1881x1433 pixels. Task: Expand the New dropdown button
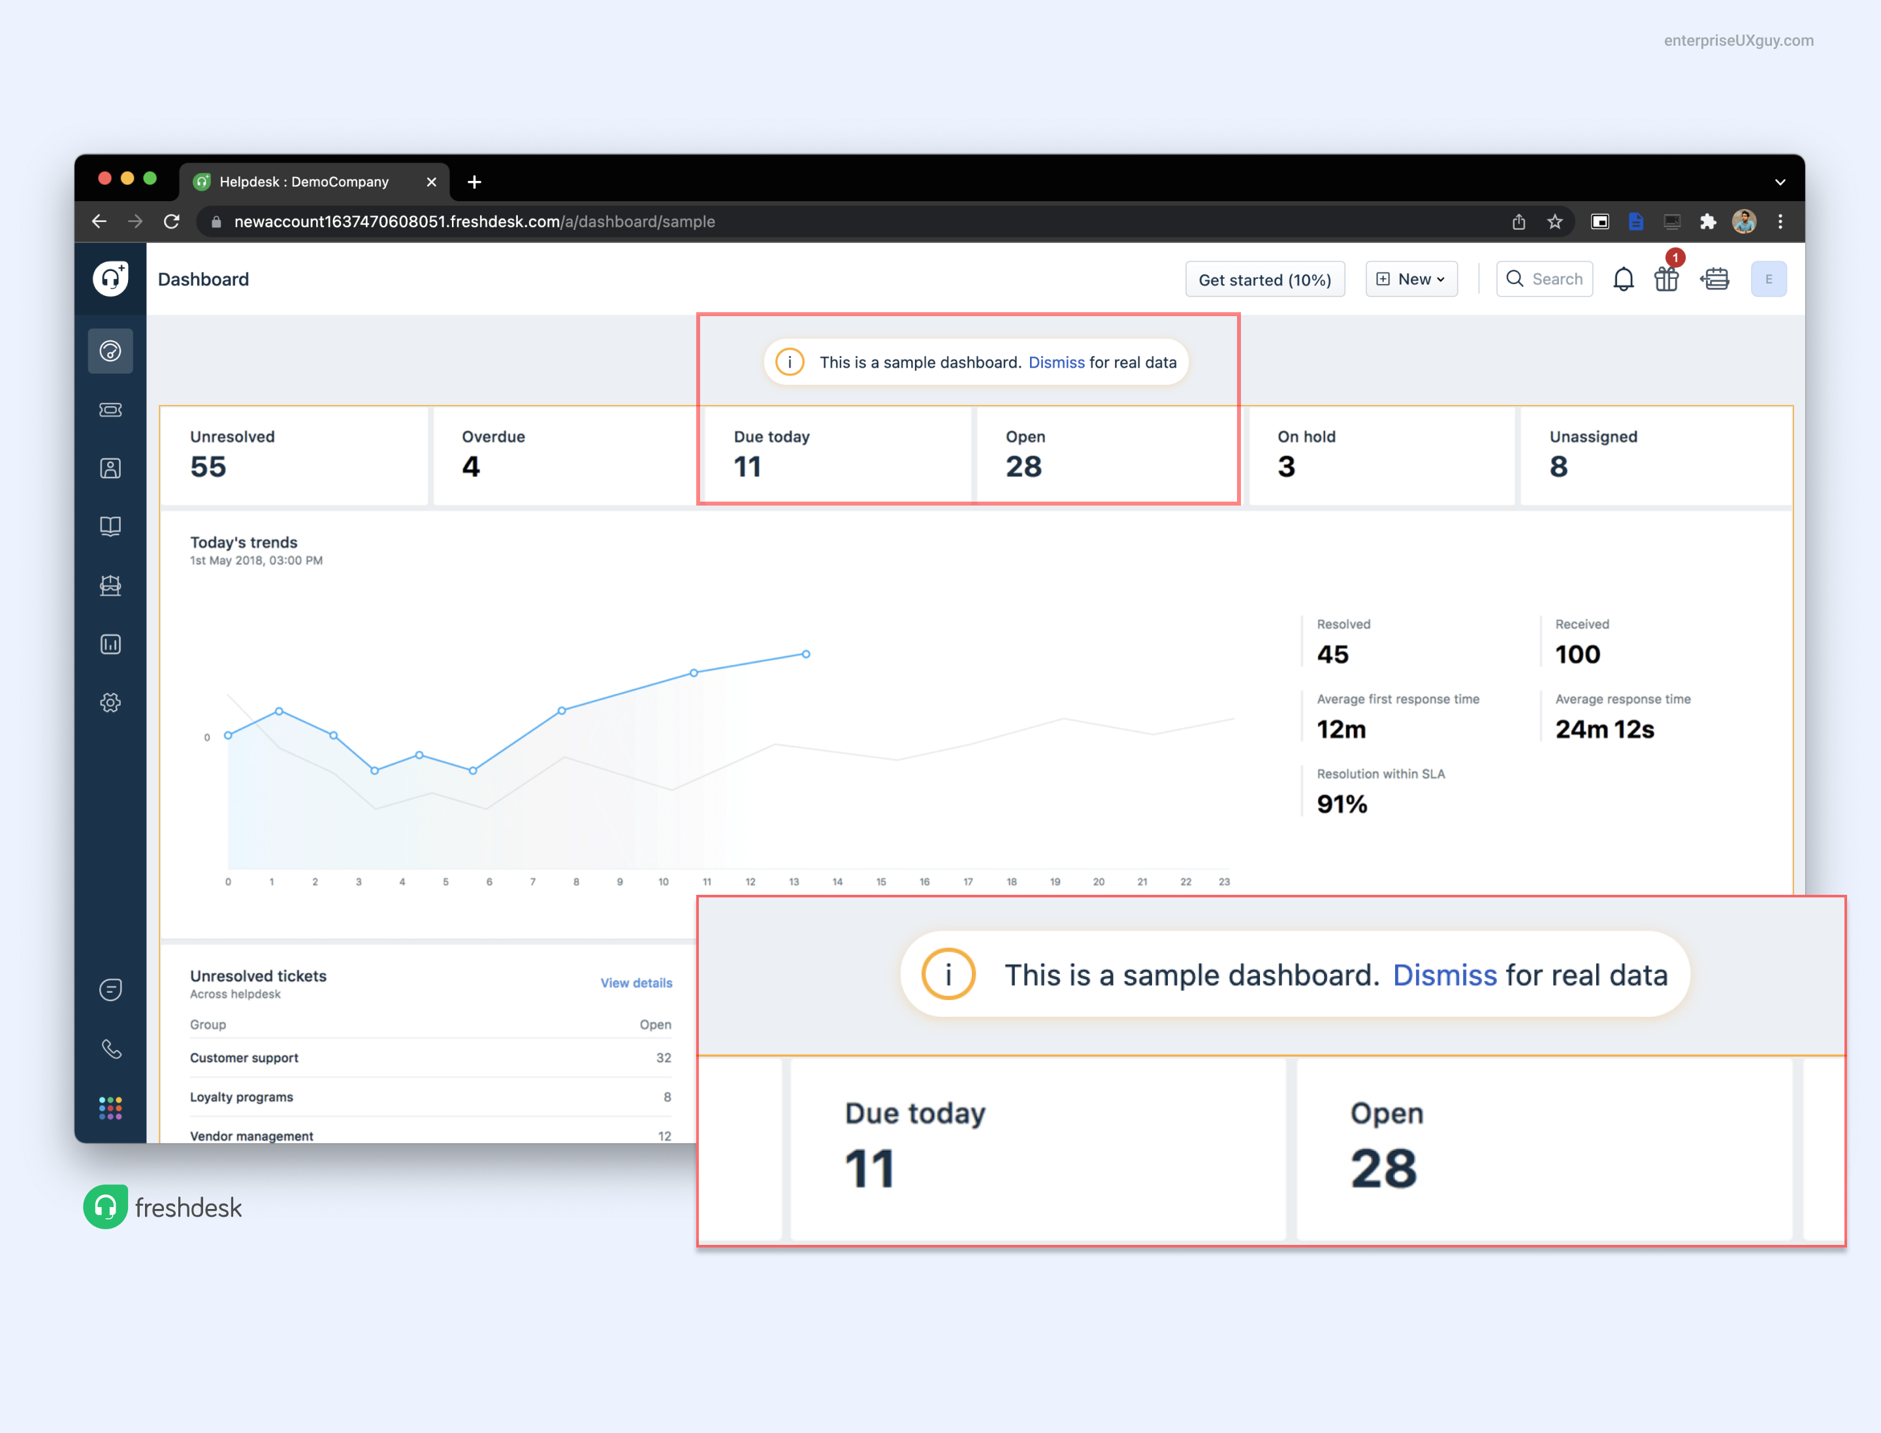[1411, 279]
